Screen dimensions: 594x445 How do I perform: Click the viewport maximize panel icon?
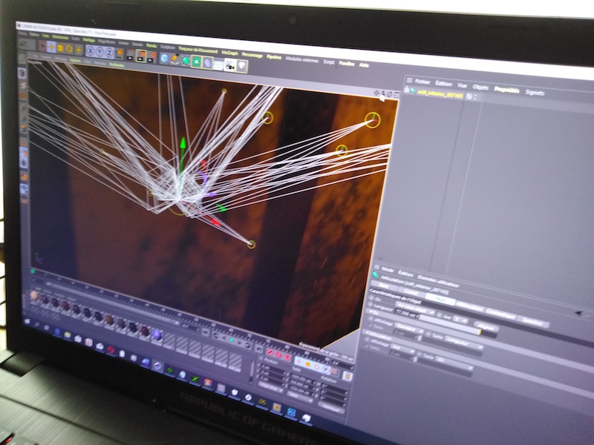pyautogui.click(x=396, y=95)
